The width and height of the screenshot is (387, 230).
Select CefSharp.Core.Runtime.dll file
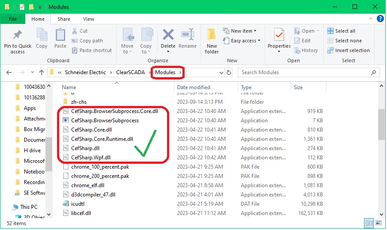[102, 139]
